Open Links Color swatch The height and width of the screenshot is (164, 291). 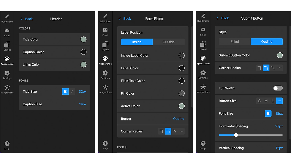pos(83,65)
